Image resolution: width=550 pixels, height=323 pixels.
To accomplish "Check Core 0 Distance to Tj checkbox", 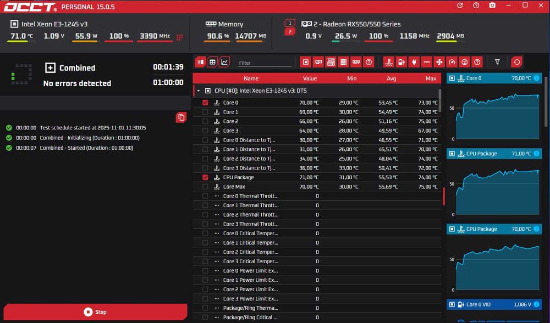I will [205, 140].
